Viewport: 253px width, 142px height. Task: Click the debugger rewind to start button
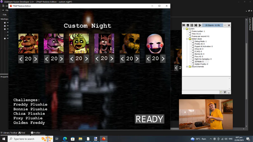184,25
